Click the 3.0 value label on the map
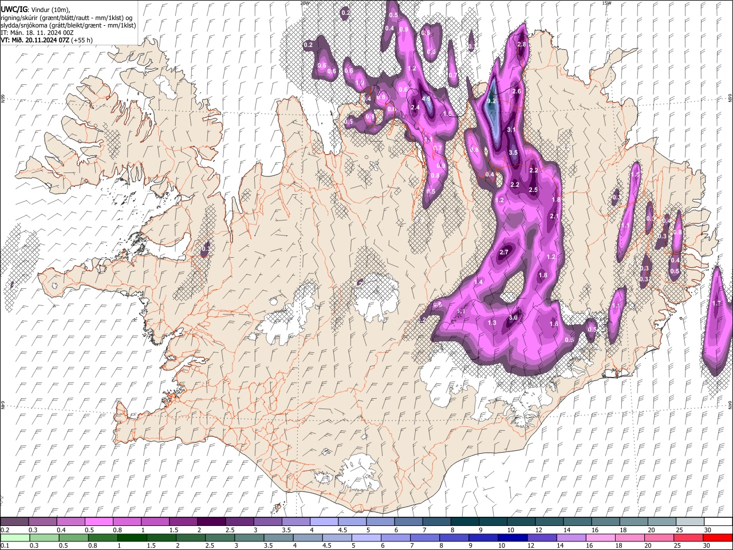733x550 pixels. click(513, 317)
